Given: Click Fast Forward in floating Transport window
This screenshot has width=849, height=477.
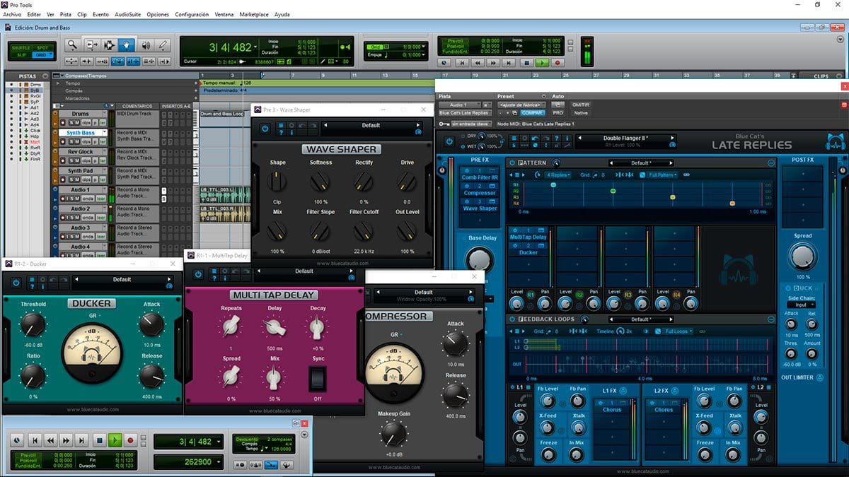Looking at the screenshot, I should [x=66, y=440].
